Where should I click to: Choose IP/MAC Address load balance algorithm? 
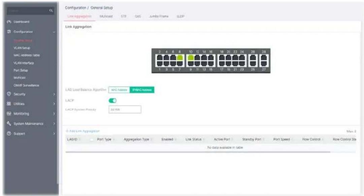coord(142,90)
